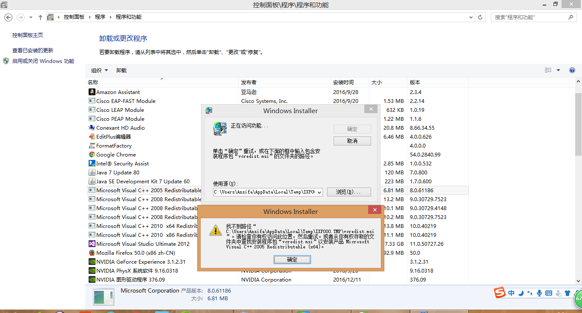
Task: Expand the view options dropdown arrow
Action: (x=558, y=70)
